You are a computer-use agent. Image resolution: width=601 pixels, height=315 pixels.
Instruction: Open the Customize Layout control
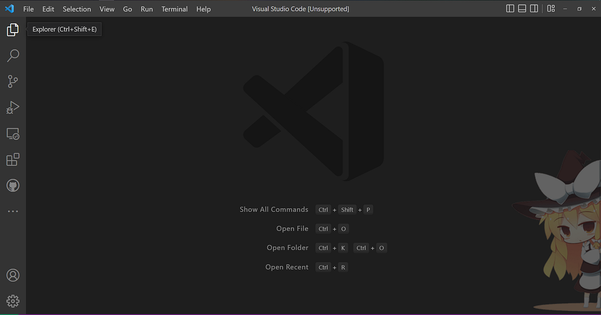(551, 8)
